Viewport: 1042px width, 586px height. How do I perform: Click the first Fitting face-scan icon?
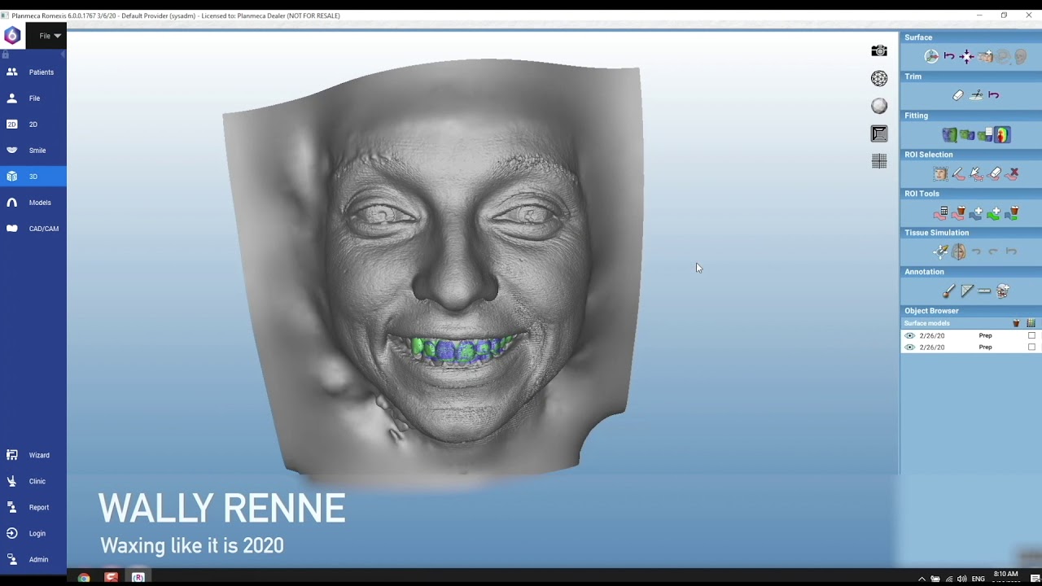[x=949, y=134]
